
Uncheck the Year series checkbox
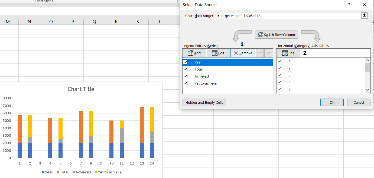[x=185, y=62]
